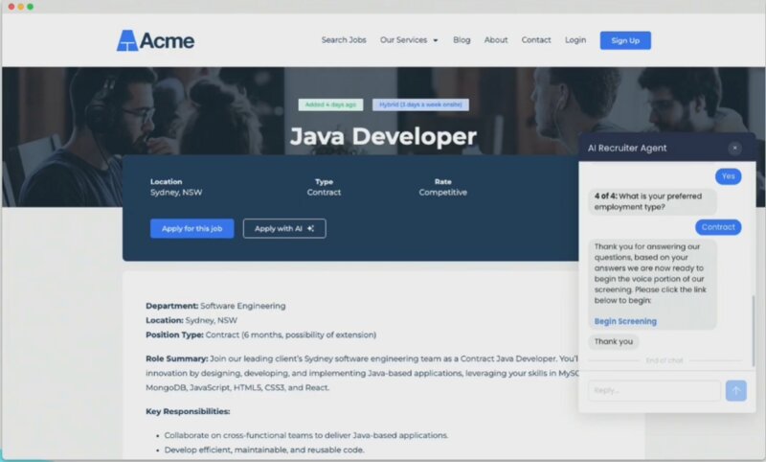The width and height of the screenshot is (766, 462).
Task: Click the chat Reply input field
Action: [x=654, y=390]
